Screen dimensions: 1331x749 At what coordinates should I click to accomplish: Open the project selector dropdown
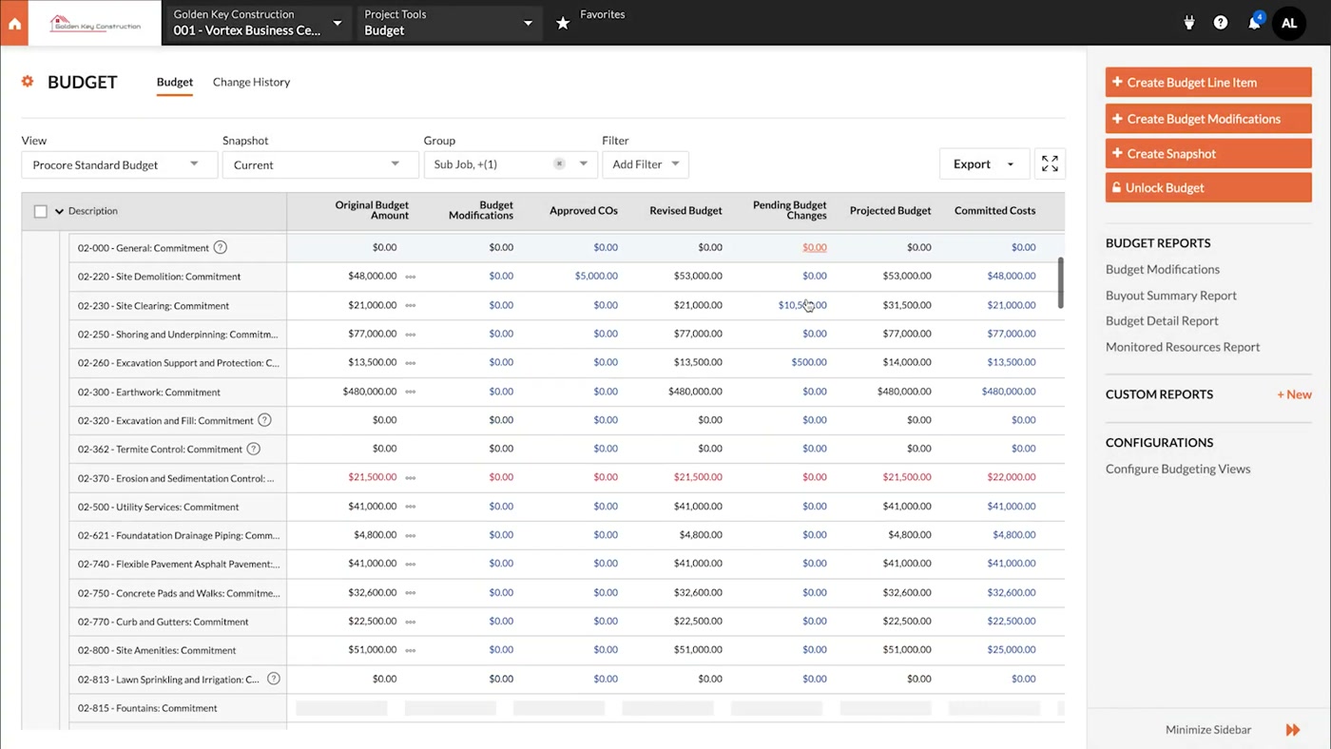[259, 23]
